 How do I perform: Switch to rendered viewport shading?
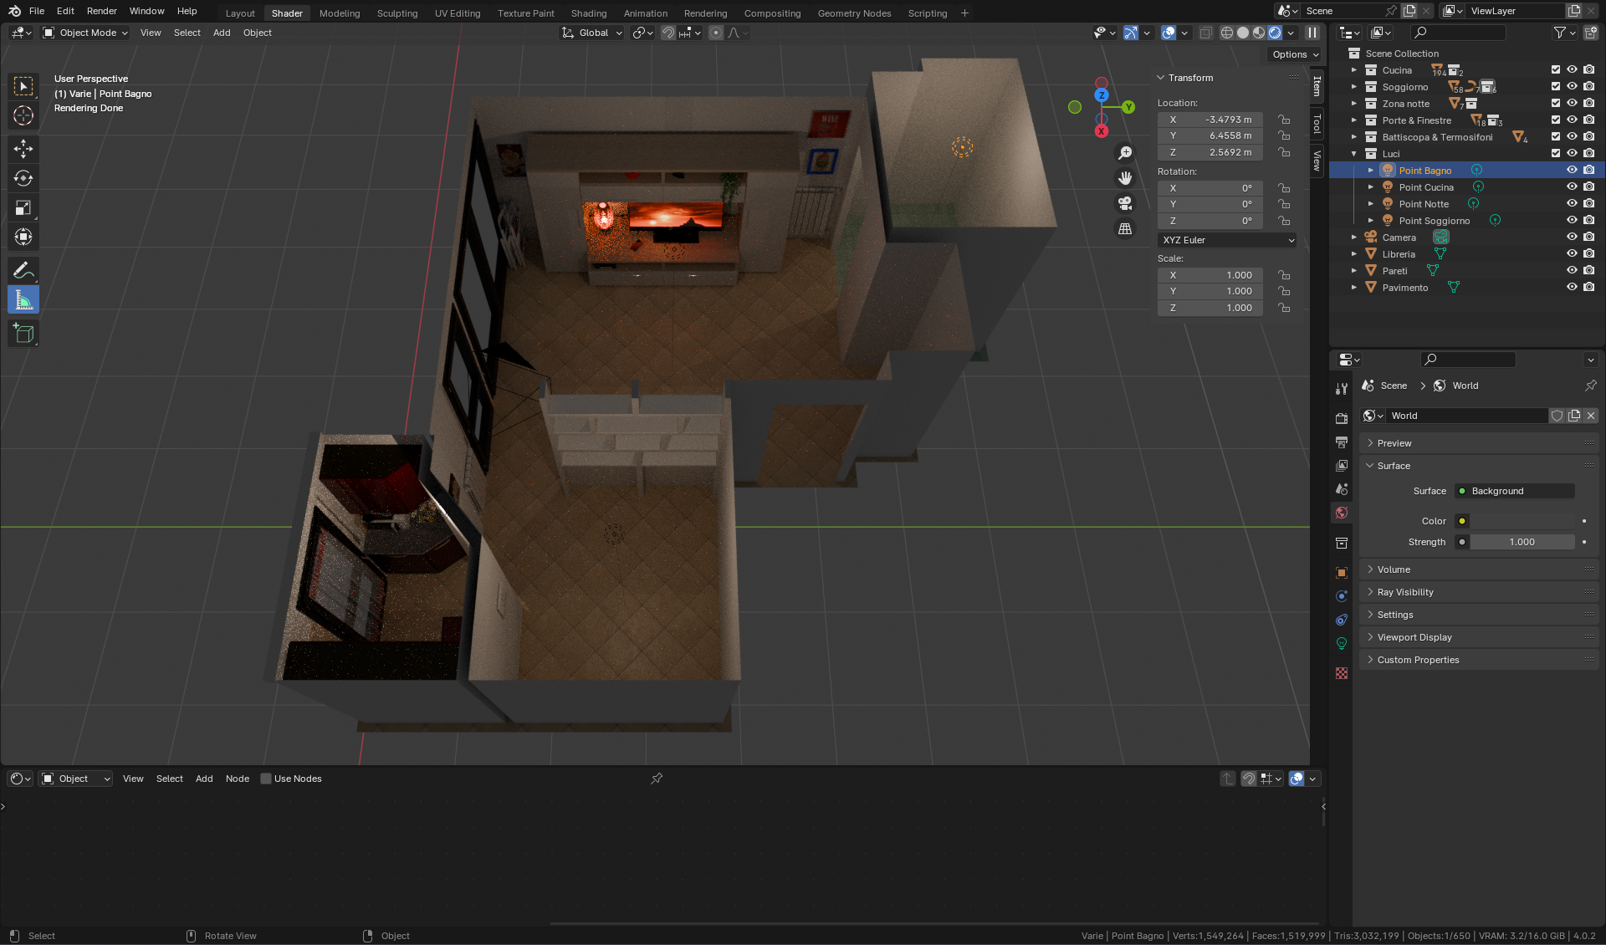(1275, 33)
